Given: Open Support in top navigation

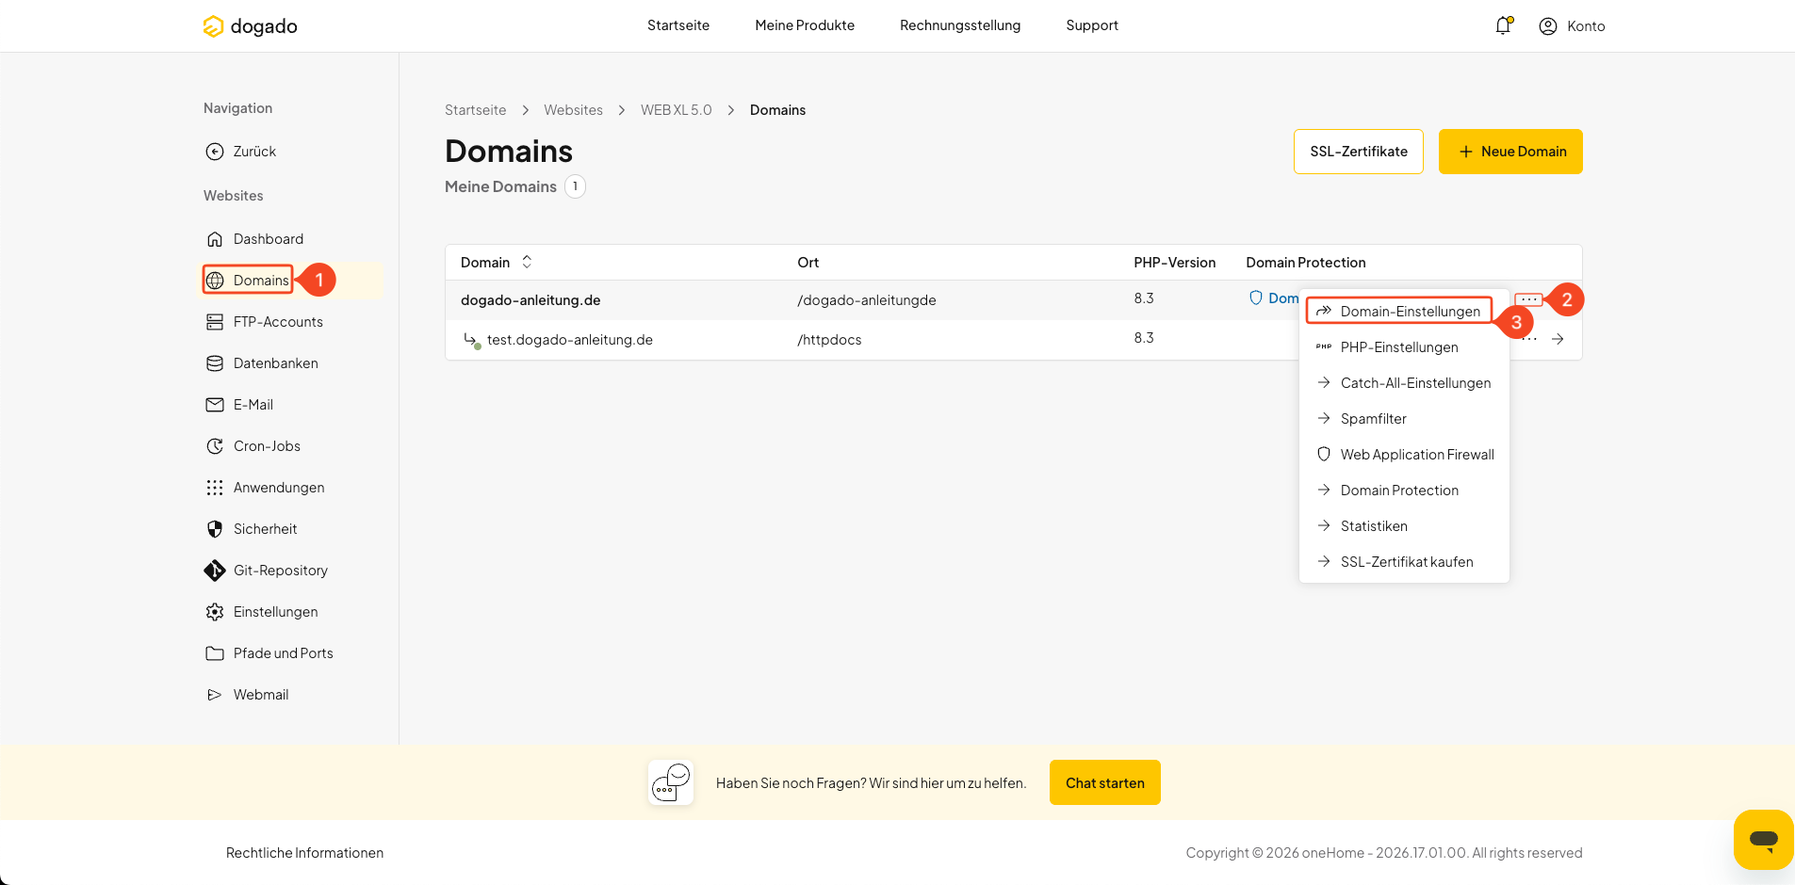Looking at the screenshot, I should click(x=1092, y=25).
